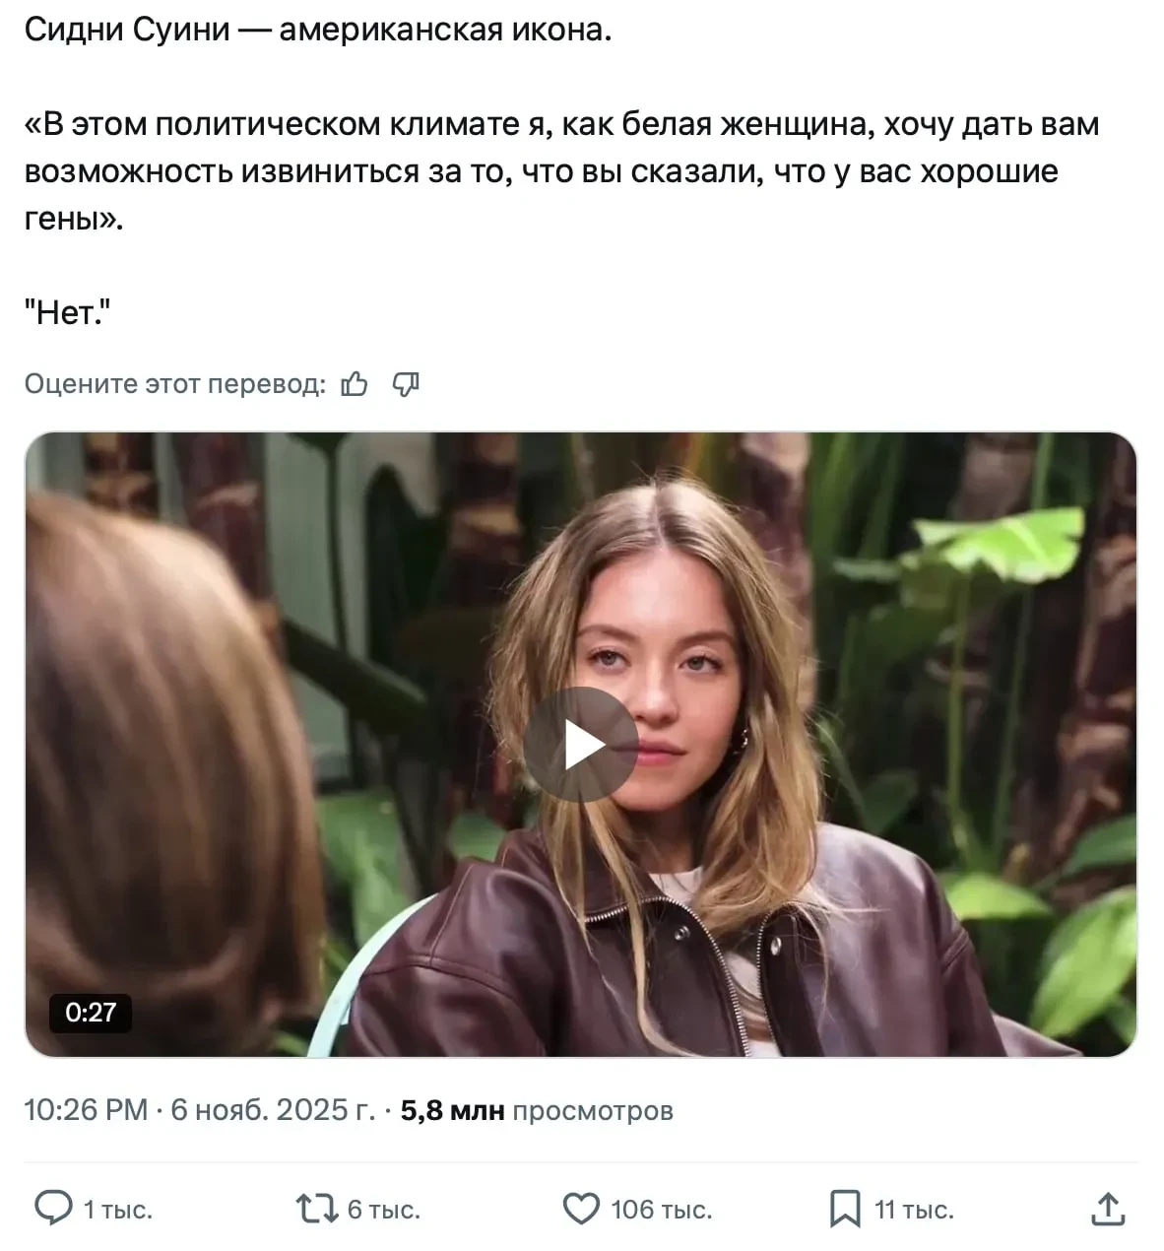Rate the translation with thumbs down
Image resolution: width=1164 pixels, height=1251 pixels.
[406, 384]
